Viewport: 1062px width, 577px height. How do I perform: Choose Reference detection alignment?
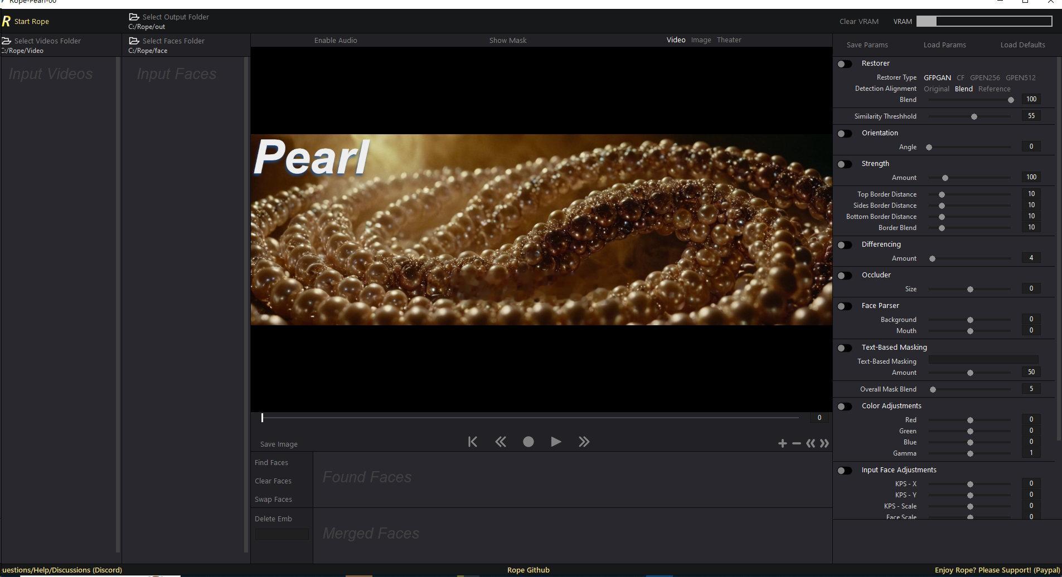(x=994, y=89)
